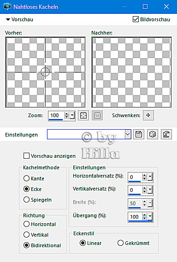Click the Übergang value field showing 100

[x=135, y=217]
